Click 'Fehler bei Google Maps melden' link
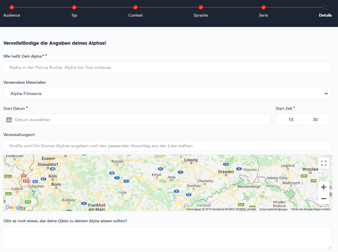The image size is (338, 252). pos(311,209)
